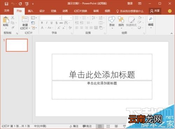Toggle center text alignment
The image size is (175, 129).
click(82, 28)
